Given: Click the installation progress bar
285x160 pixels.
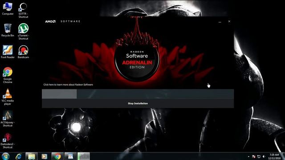Looking at the screenshot, I should coord(138,94).
